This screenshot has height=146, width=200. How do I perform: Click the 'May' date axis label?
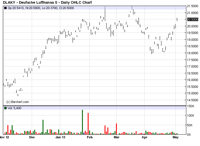pos(175,137)
